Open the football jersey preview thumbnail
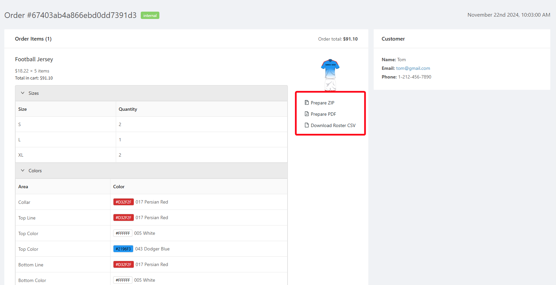 click(330, 75)
